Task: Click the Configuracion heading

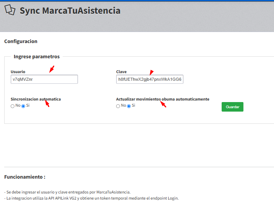Action: (x=21, y=41)
